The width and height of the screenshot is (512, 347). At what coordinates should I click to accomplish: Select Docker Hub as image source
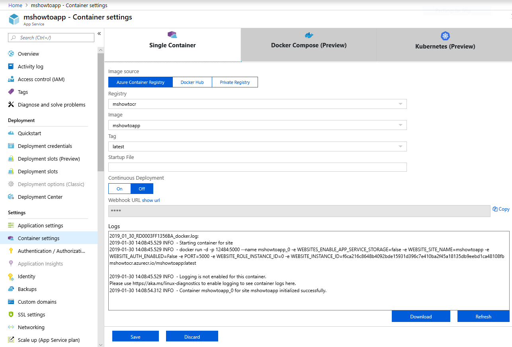point(192,82)
